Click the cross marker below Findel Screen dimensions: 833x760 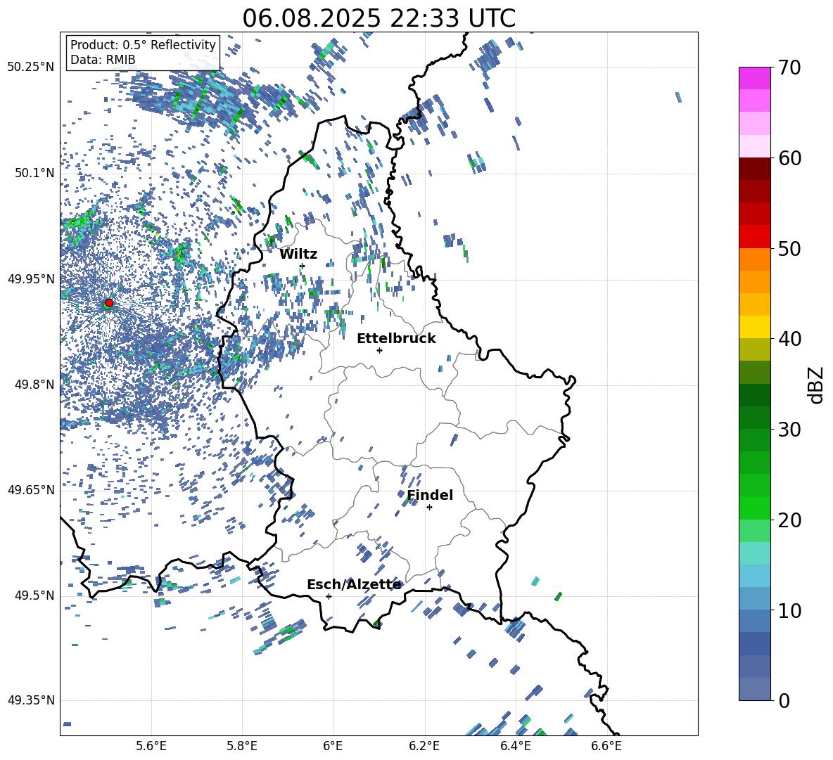click(429, 508)
